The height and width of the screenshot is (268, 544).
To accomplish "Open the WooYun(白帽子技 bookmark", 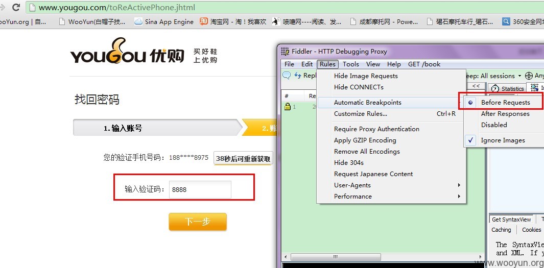I will click(92, 21).
